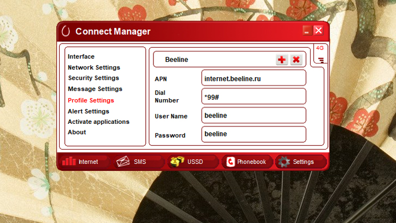The height and width of the screenshot is (223, 396).
Task: Open the Phonebook tab
Action: click(247, 162)
